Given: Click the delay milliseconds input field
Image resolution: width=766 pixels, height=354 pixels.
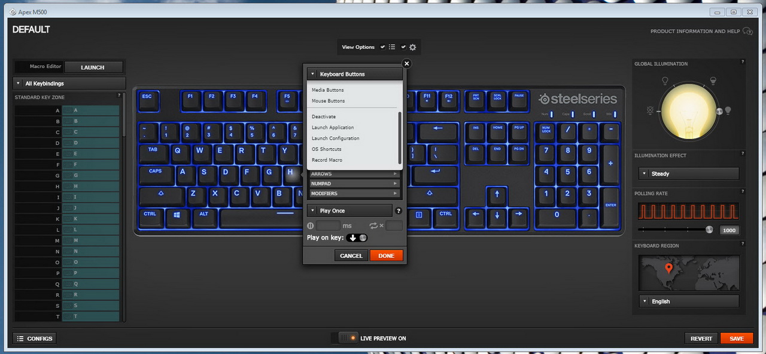Looking at the screenshot, I should 328,226.
